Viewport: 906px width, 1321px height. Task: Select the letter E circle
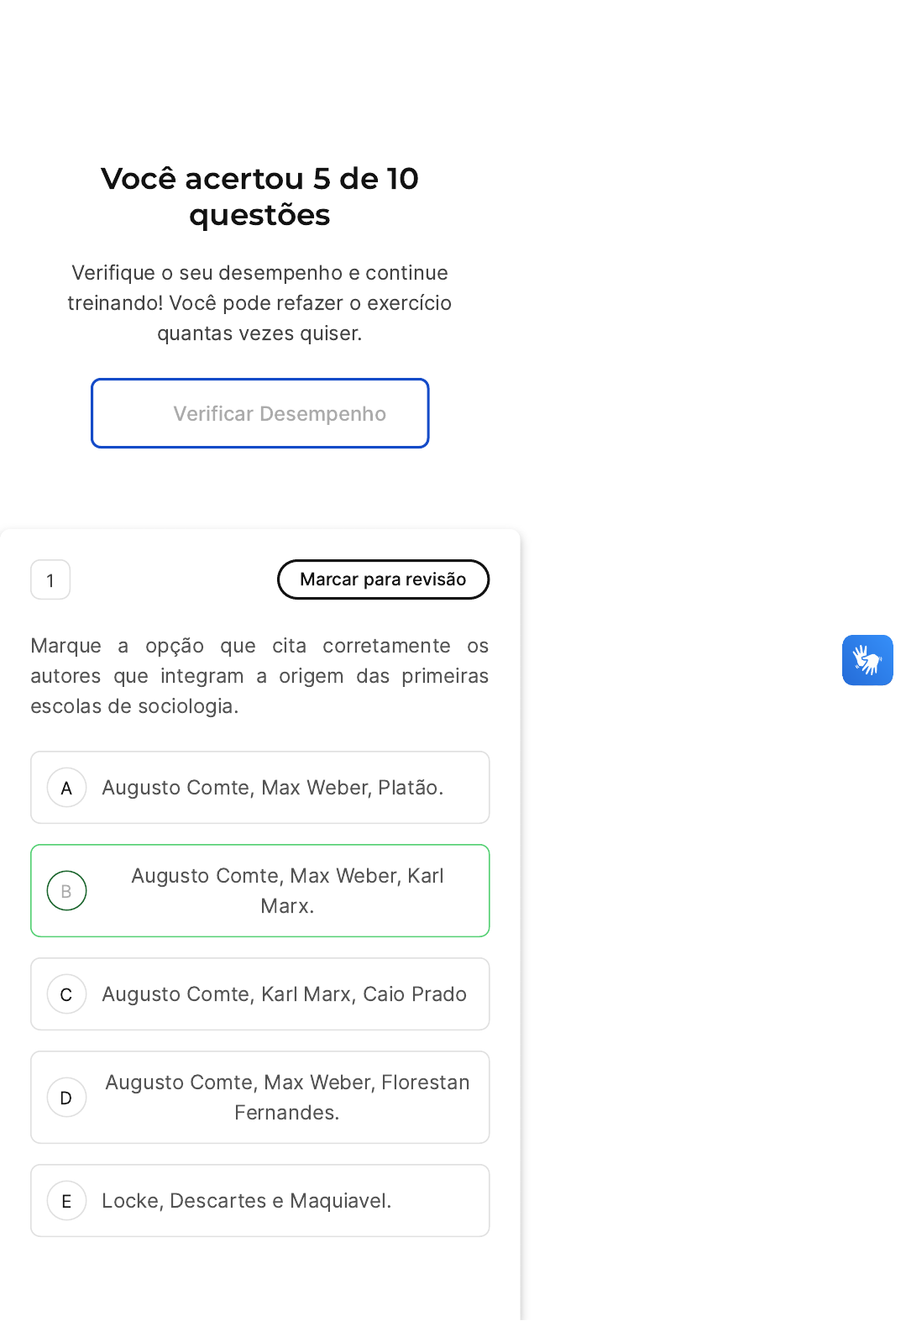[67, 1201]
